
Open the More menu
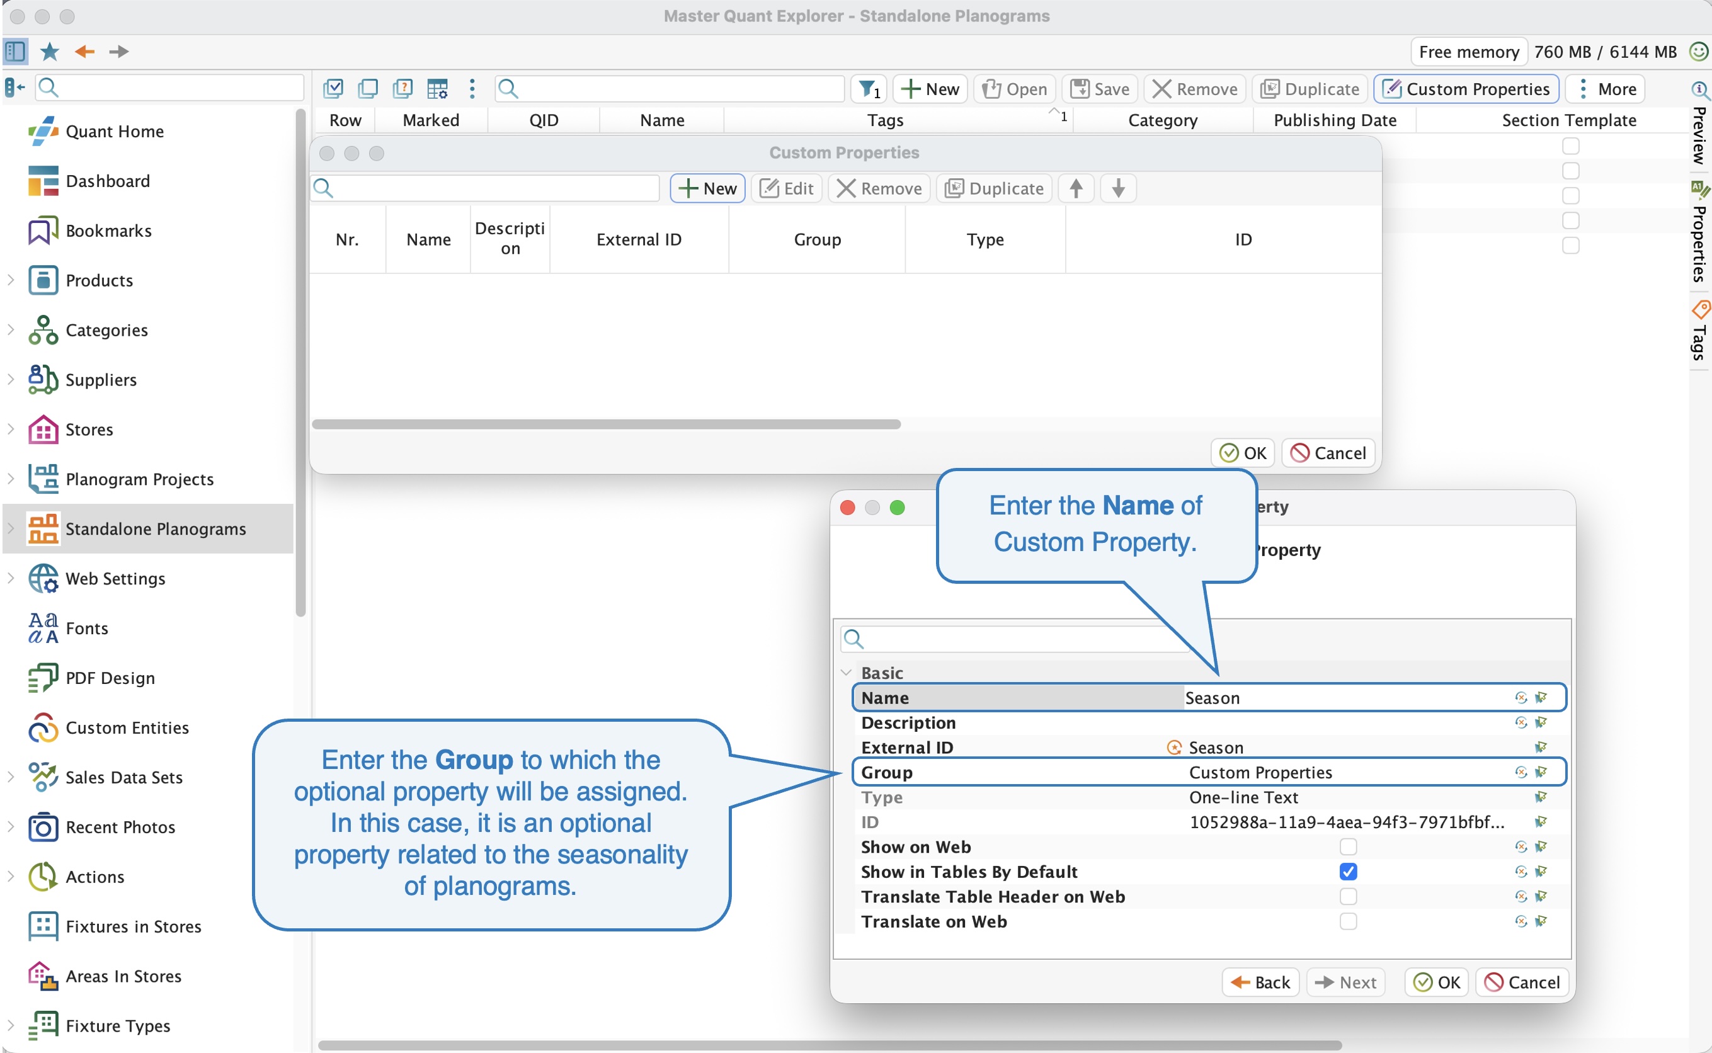coord(1606,88)
